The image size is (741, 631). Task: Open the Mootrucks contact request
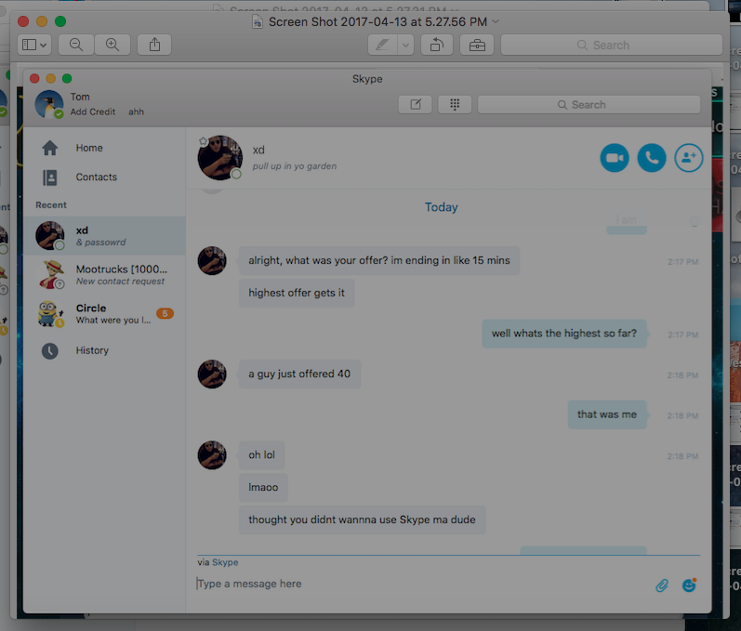[x=104, y=274]
